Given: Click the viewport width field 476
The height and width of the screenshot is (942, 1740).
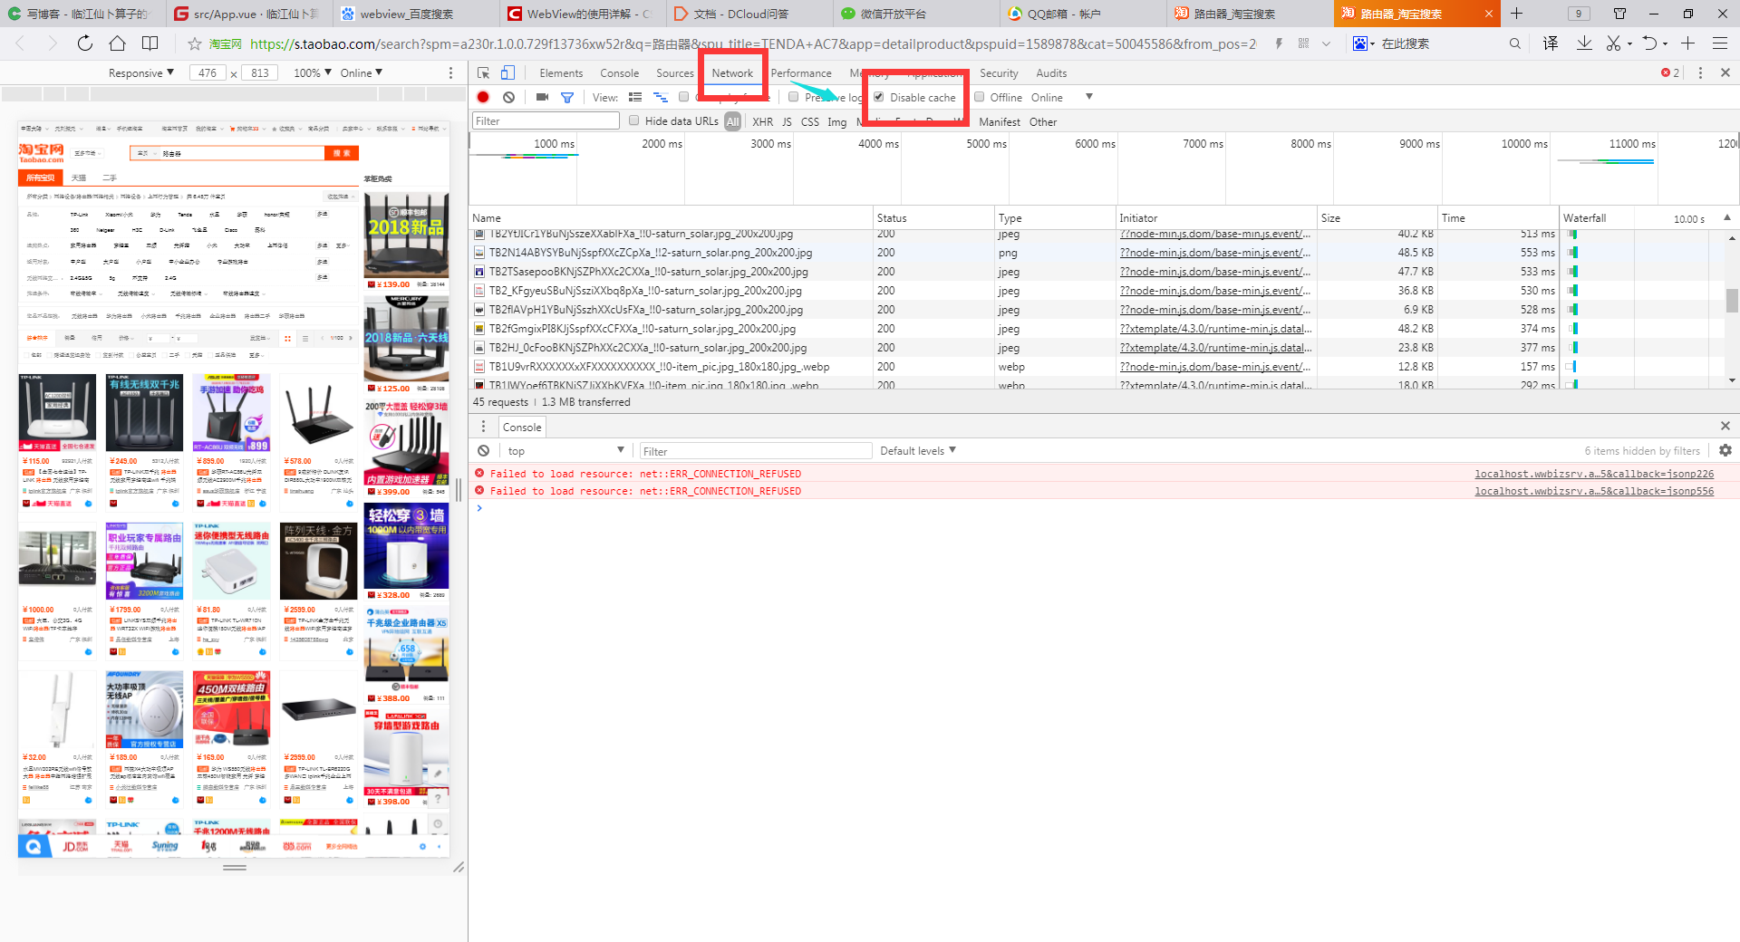Looking at the screenshot, I should point(208,73).
